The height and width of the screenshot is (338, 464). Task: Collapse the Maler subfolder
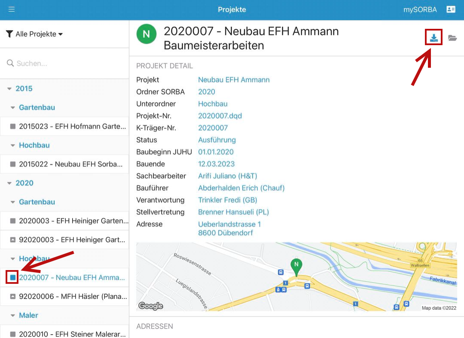pos(13,316)
